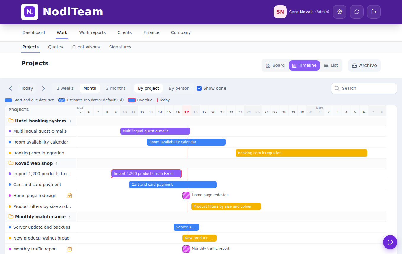Go to previous period with left chevron
The image size is (402, 254).
tap(11, 88)
